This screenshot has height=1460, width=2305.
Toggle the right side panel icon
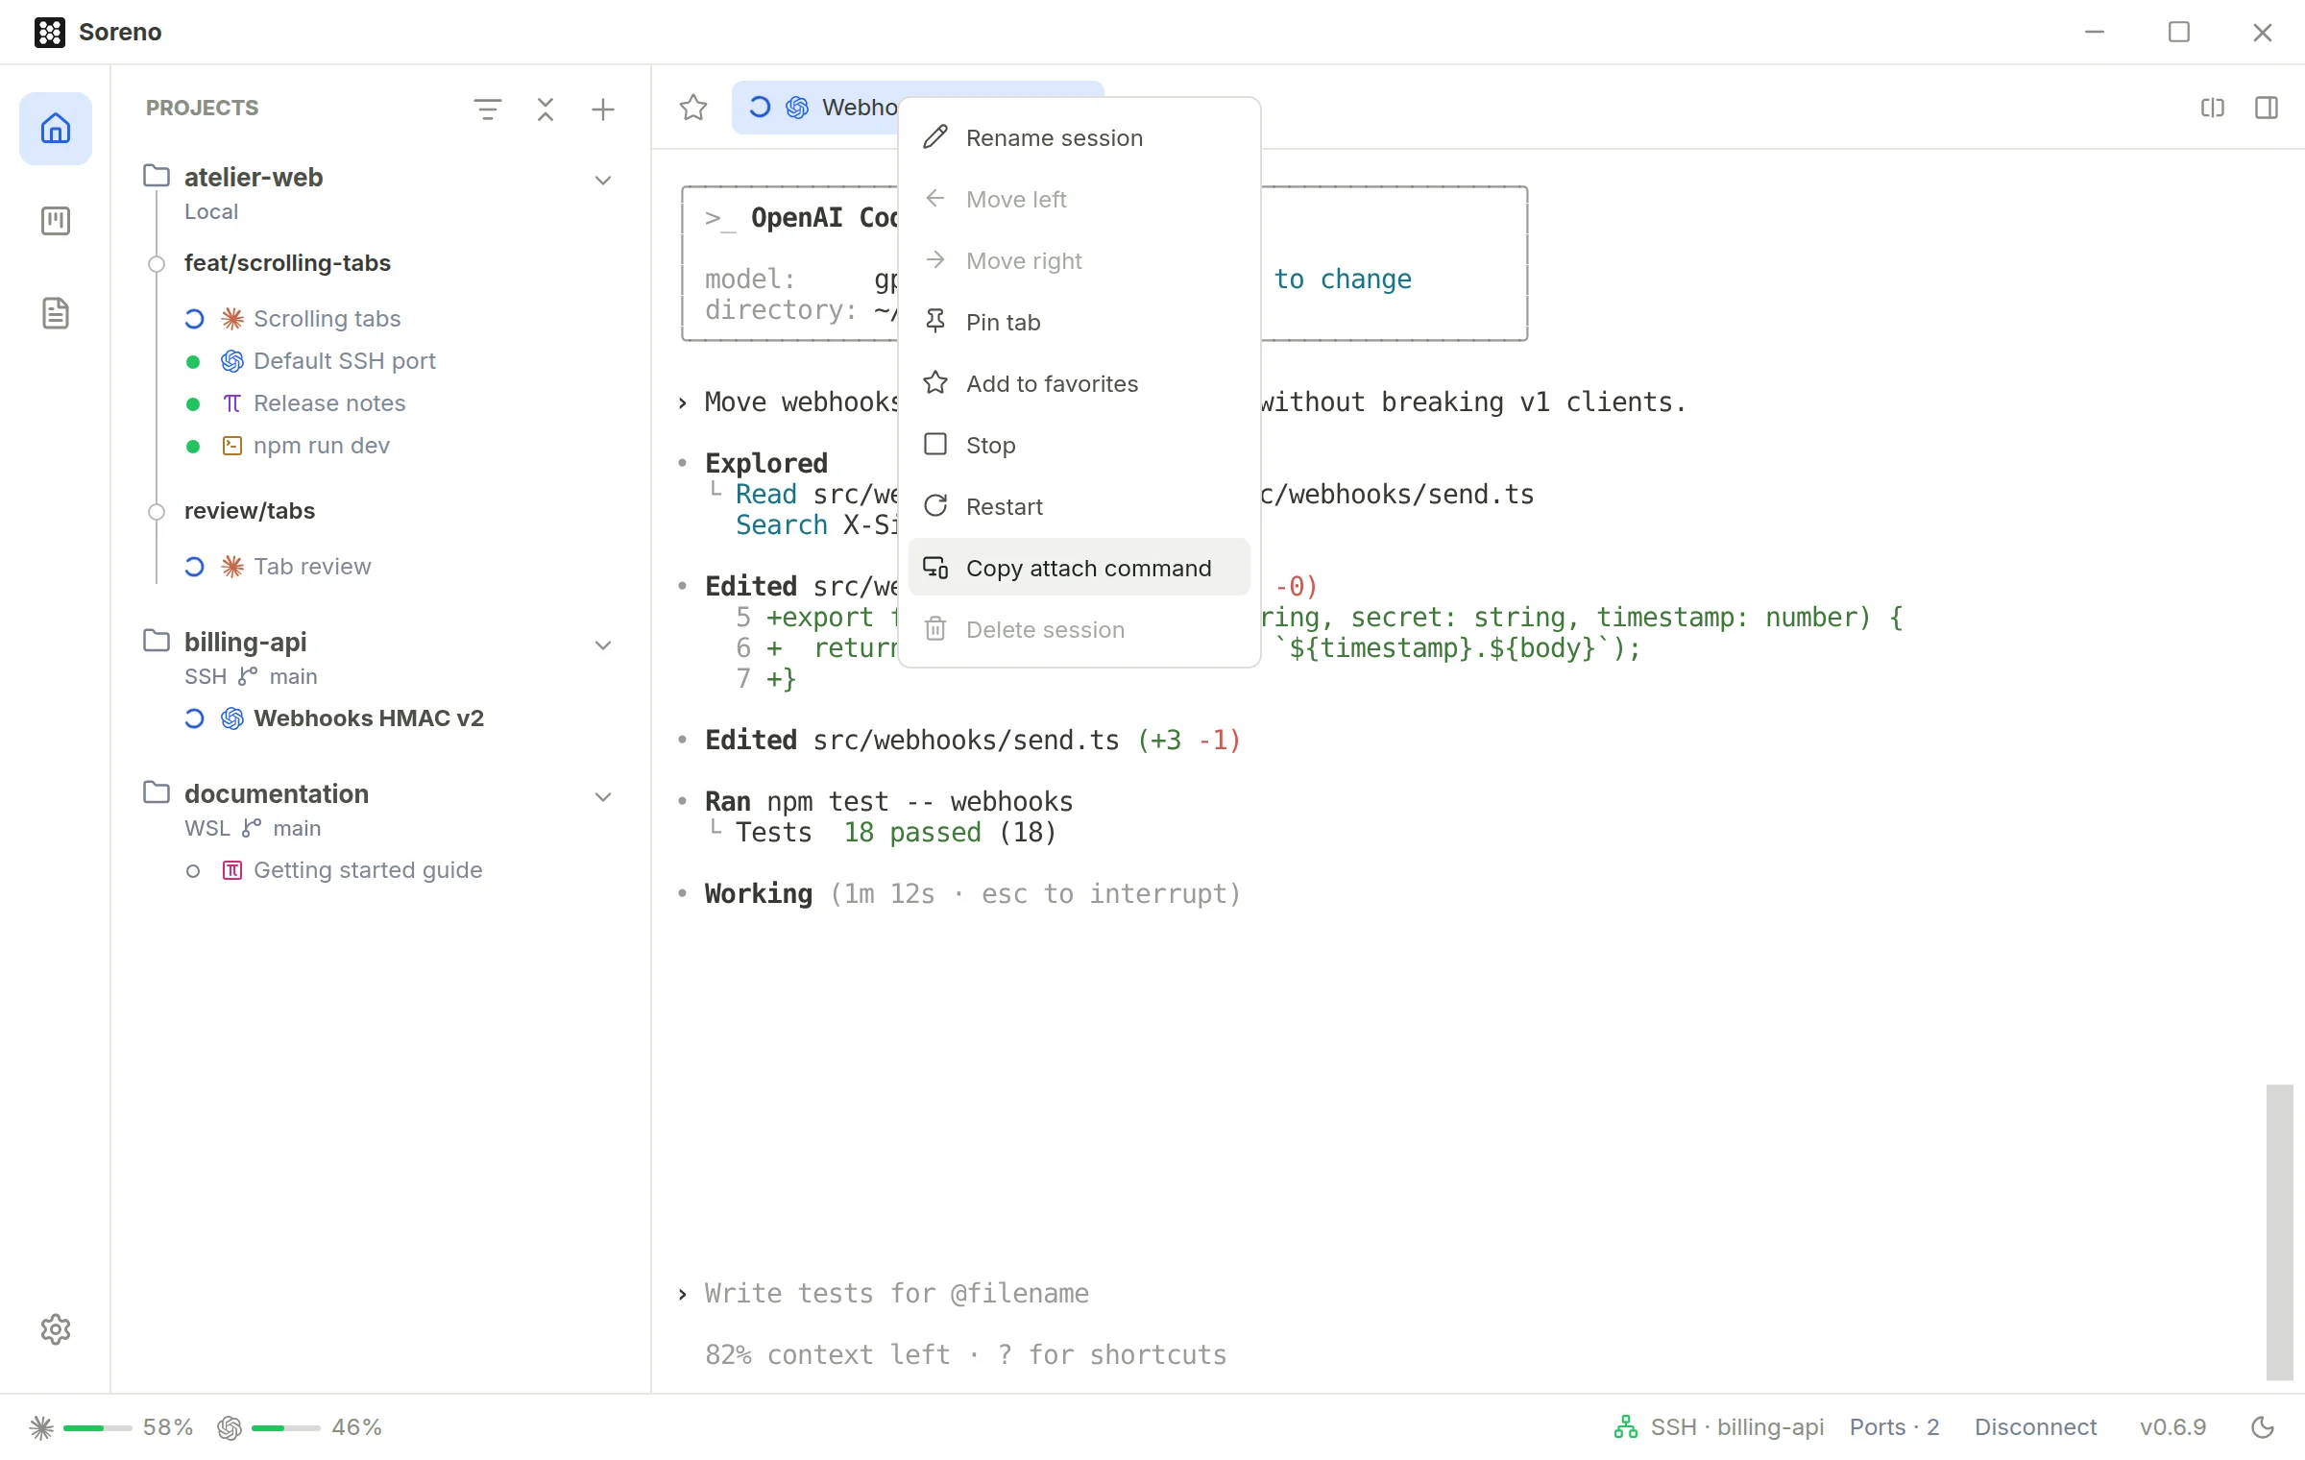[2267, 108]
